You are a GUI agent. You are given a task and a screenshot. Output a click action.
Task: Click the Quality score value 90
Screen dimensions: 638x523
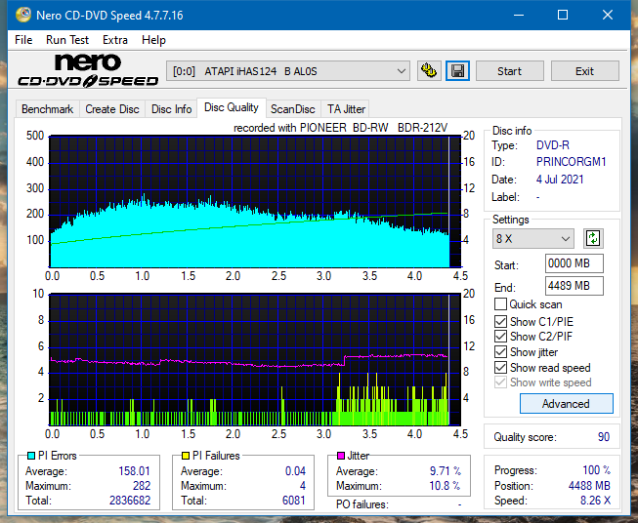point(604,437)
